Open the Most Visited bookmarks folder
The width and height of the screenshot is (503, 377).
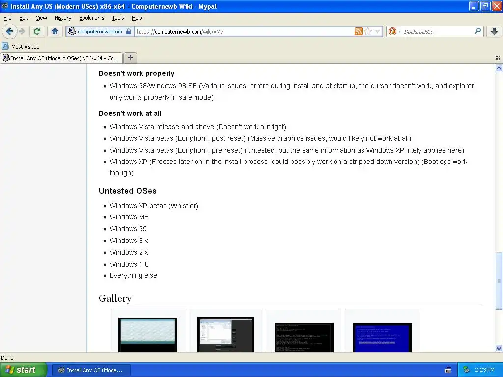[21, 47]
